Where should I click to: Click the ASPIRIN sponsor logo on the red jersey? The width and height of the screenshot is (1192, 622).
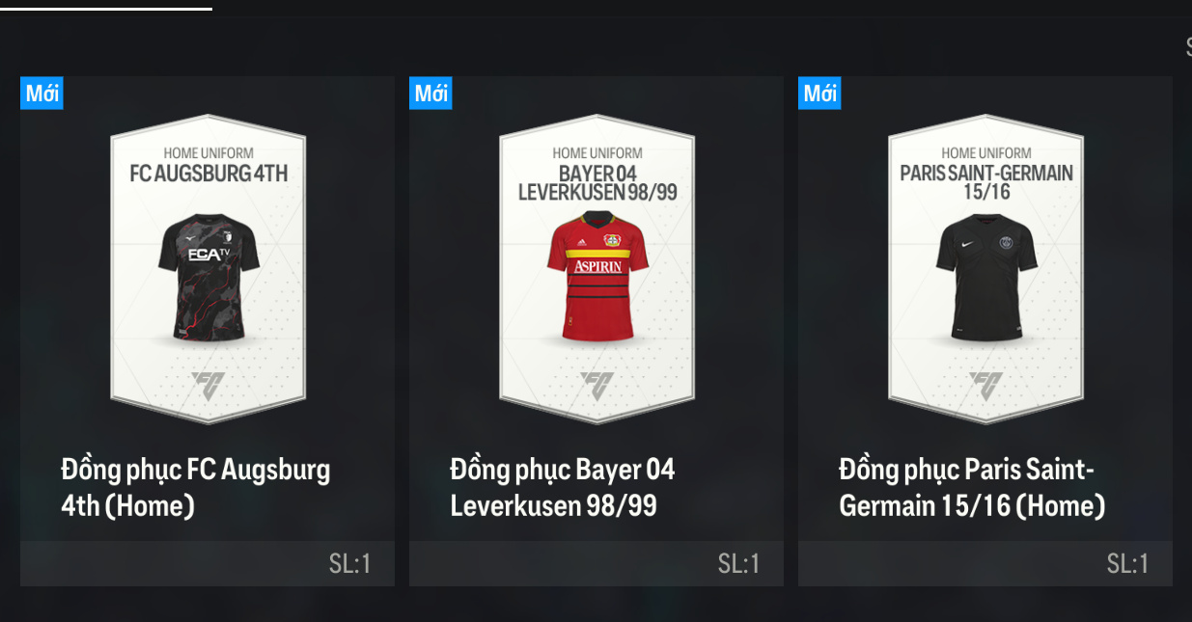(598, 267)
